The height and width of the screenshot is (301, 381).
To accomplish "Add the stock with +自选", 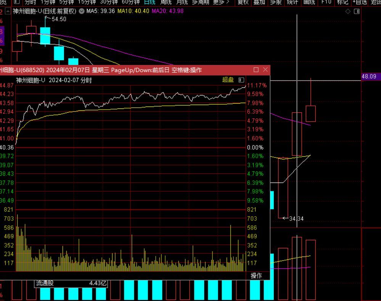I will point(360,2).
